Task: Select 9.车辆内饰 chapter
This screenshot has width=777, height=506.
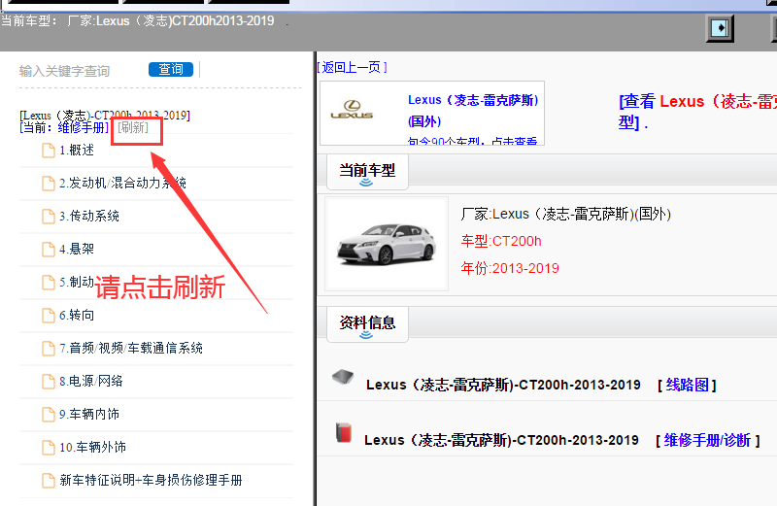Action: tap(89, 414)
